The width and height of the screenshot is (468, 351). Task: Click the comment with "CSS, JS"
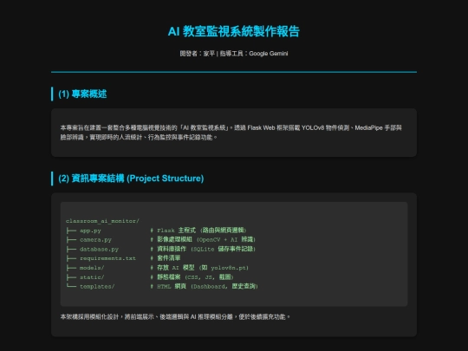coord(192,277)
